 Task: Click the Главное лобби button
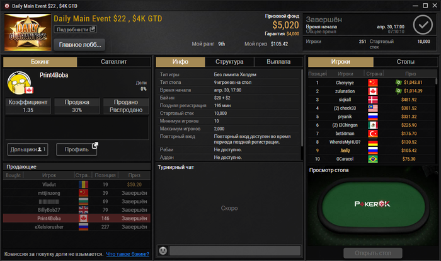pos(79,45)
